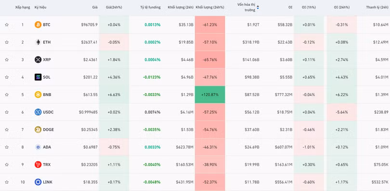
Task: Open the BTC symbol link
Action: (47, 25)
